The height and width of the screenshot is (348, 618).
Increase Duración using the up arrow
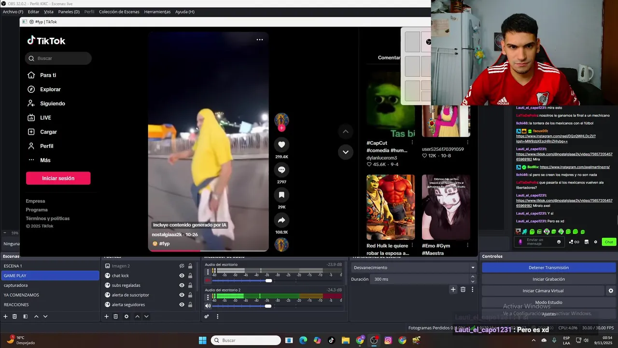point(473,277)
